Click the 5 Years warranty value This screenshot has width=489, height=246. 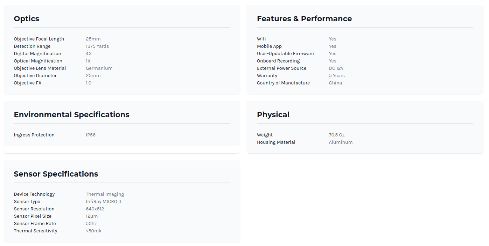(337, 76)
